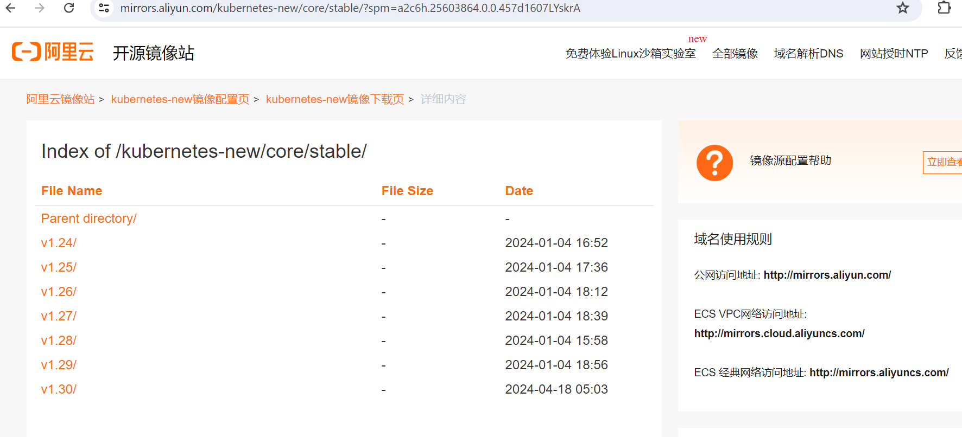
Task: Click the date 2024-01-04 18:39
Action: pos(556,316)
